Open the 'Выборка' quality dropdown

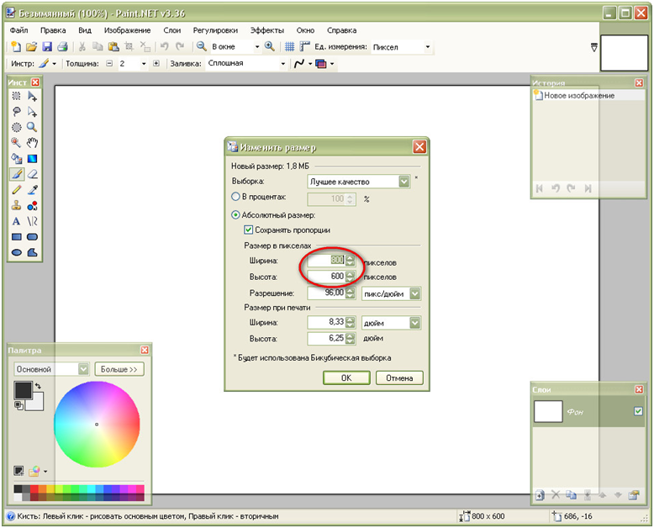pyautogui.click(x=403, y=182)
